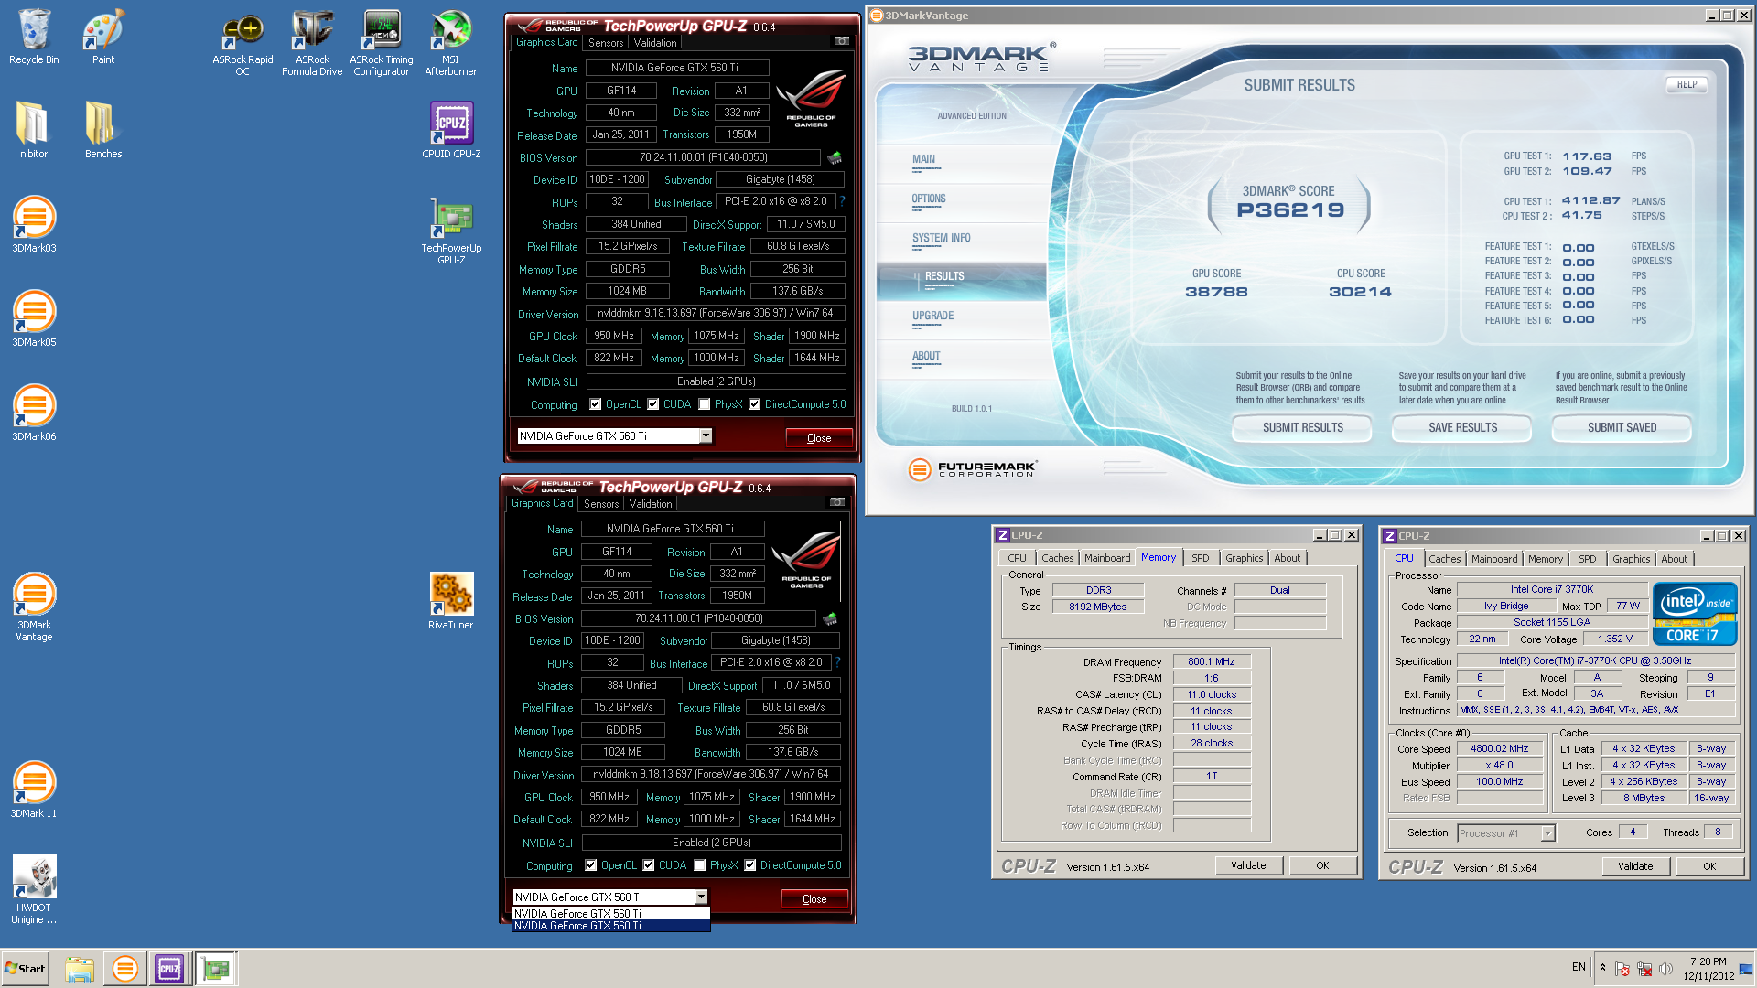Viewport: 1757px width, 988px height.
Task: Click the CPU-Z taskbar icon
Action: 169,969
